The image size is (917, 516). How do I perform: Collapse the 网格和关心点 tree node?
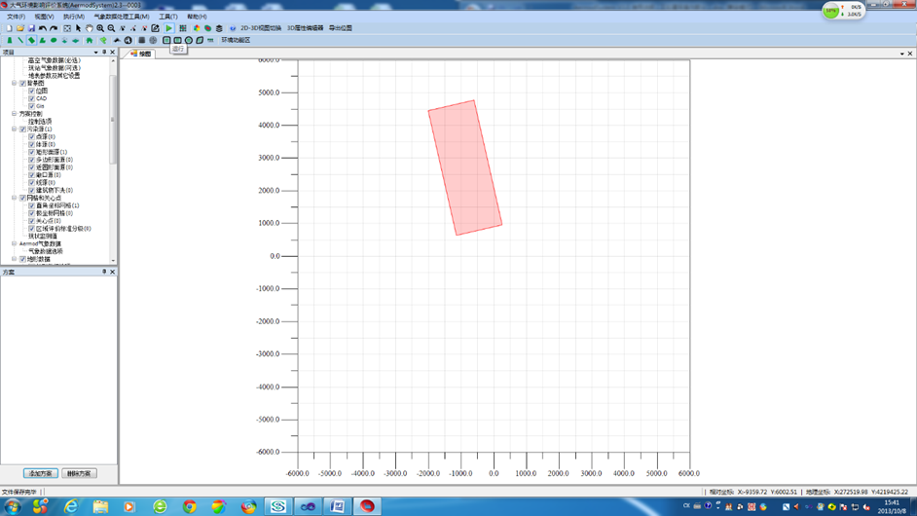(15, 198)
